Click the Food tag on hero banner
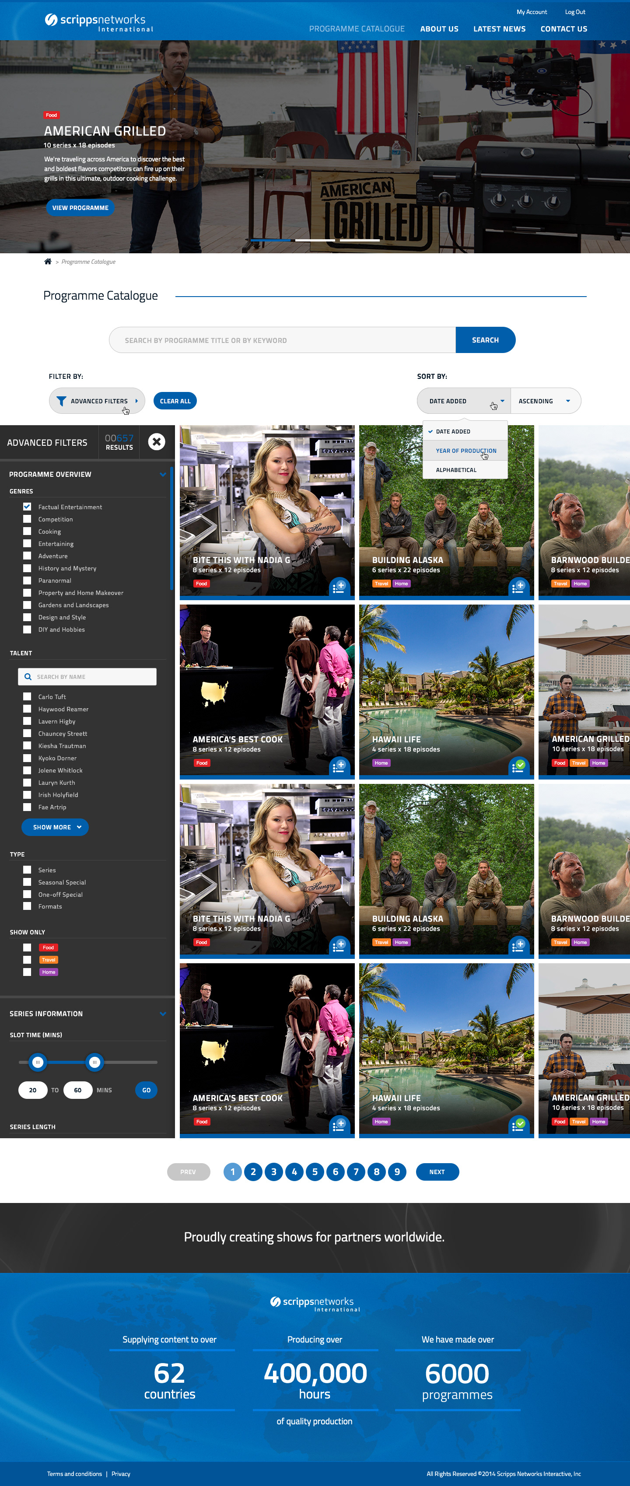Viewport: 630px width, 1486px height. point(51,115)
